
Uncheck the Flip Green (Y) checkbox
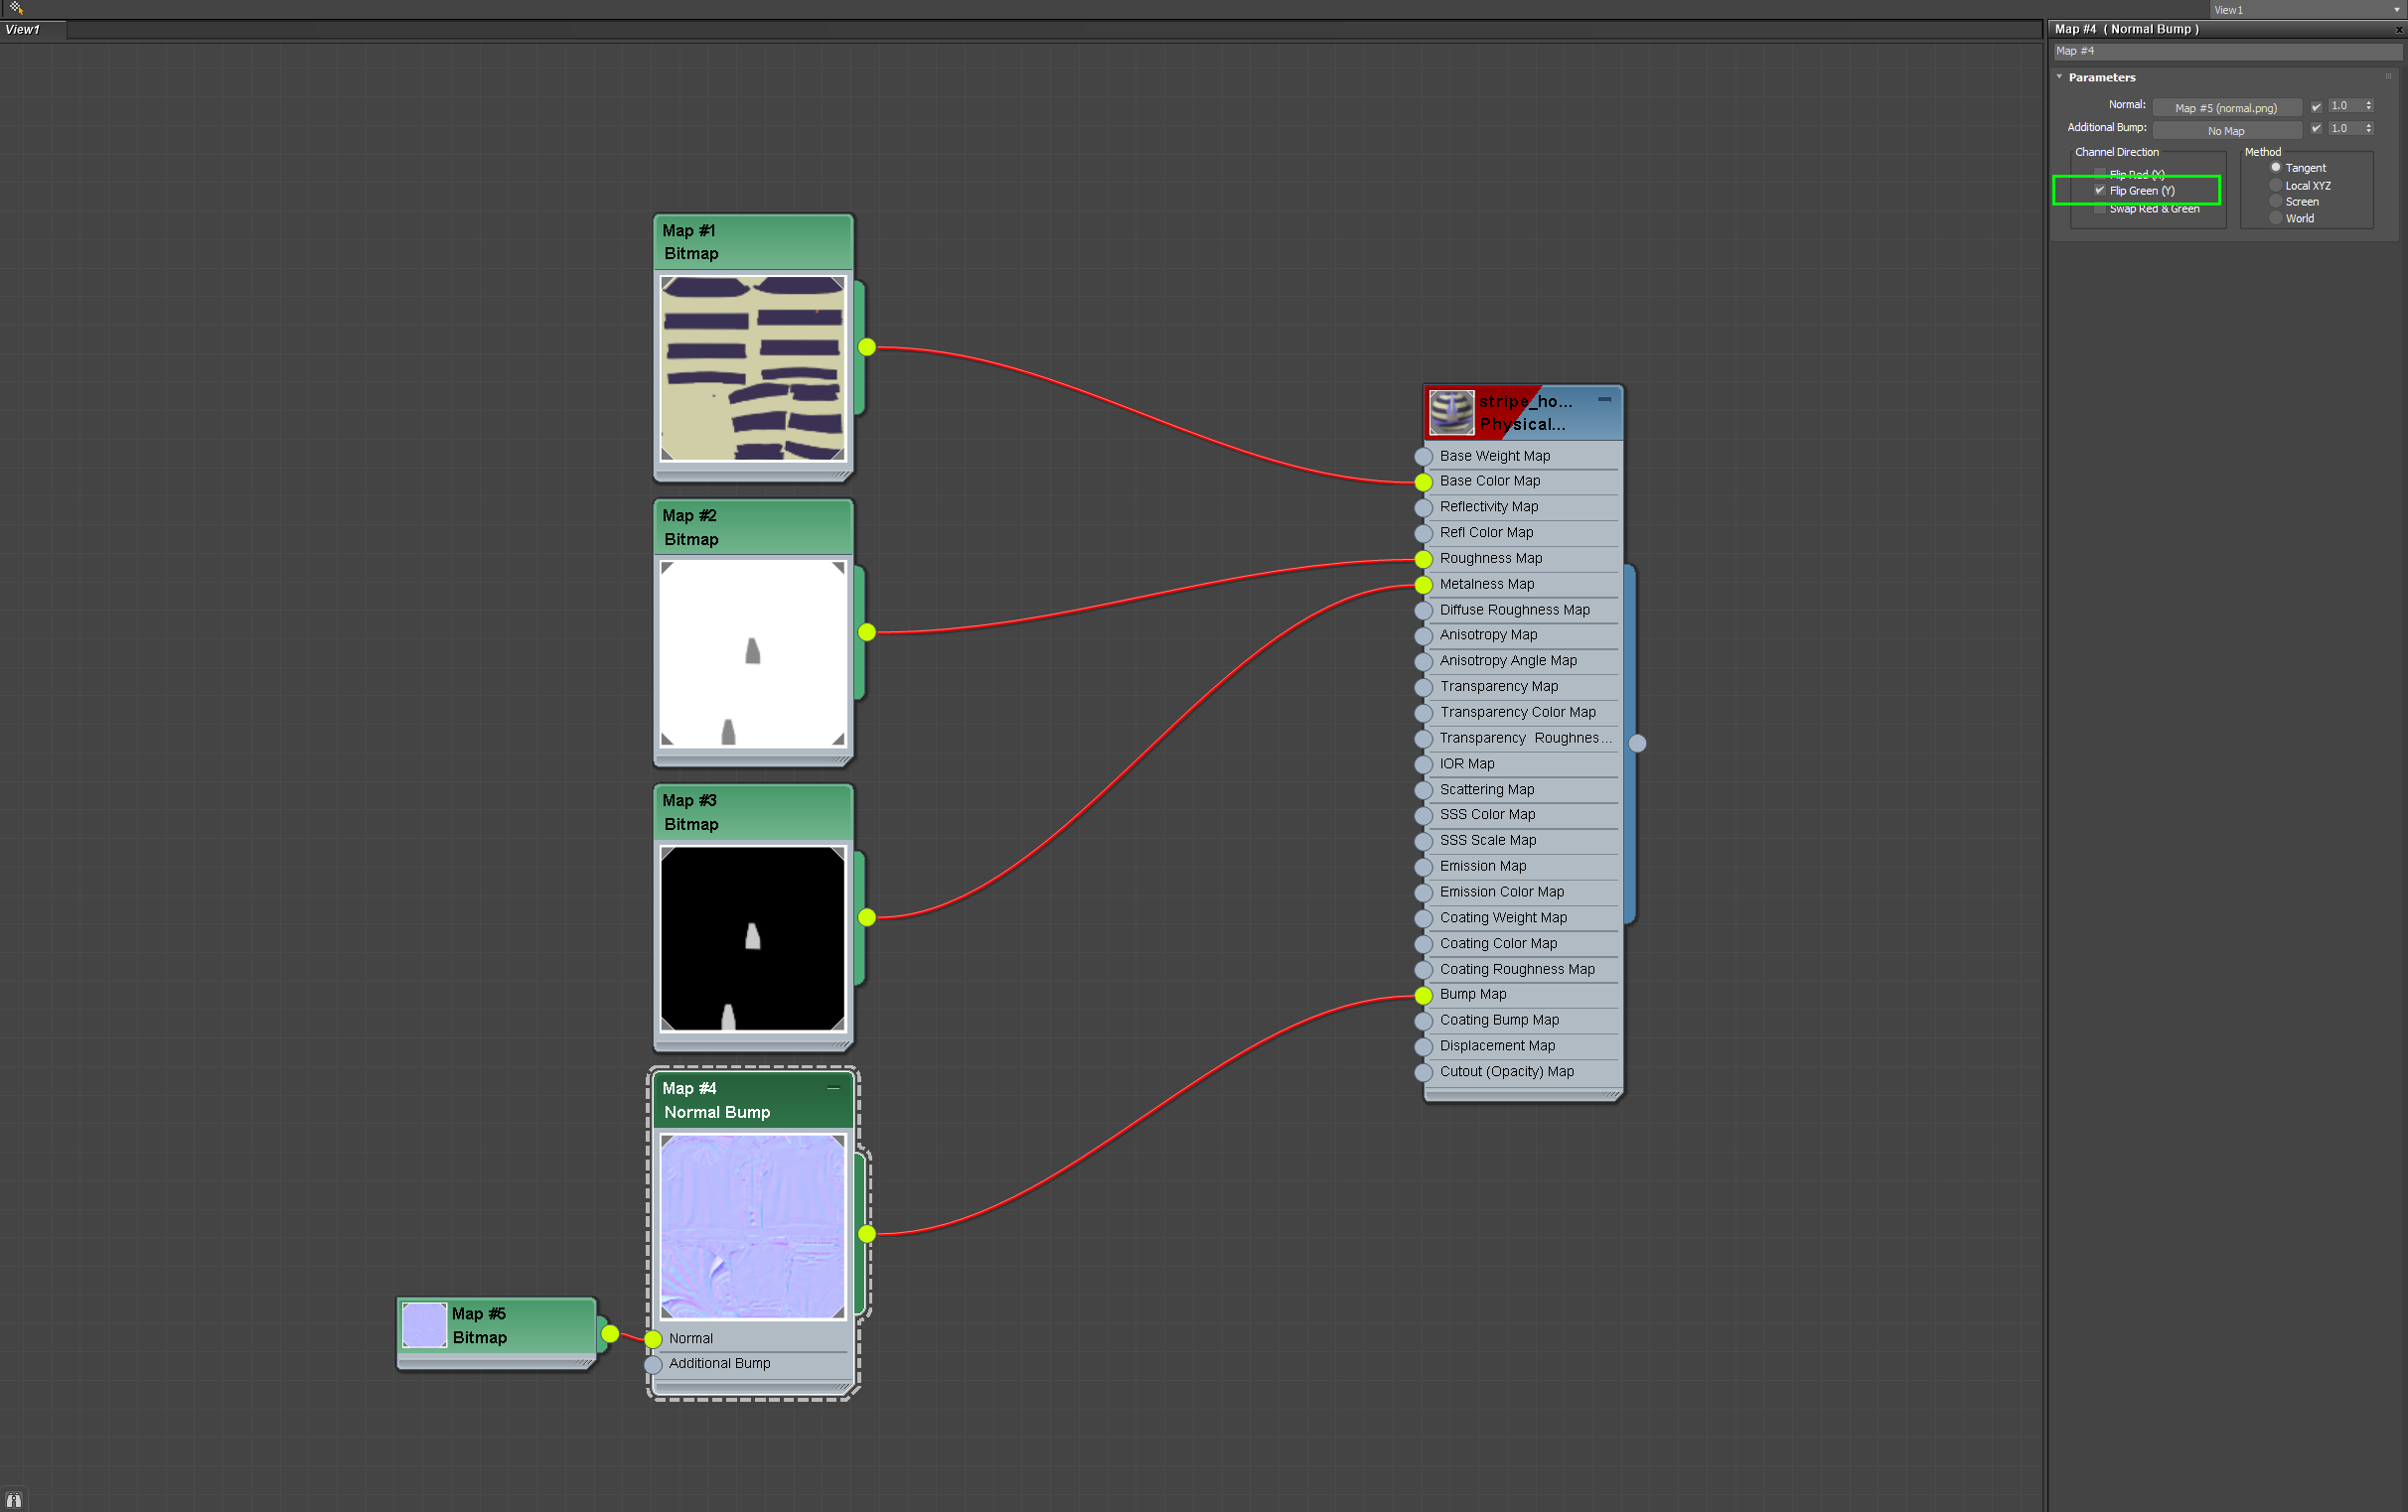coord(2100,191)
